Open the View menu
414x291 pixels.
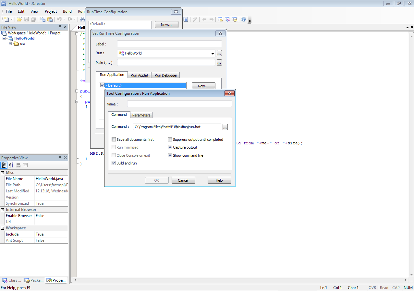pos(34,11)
